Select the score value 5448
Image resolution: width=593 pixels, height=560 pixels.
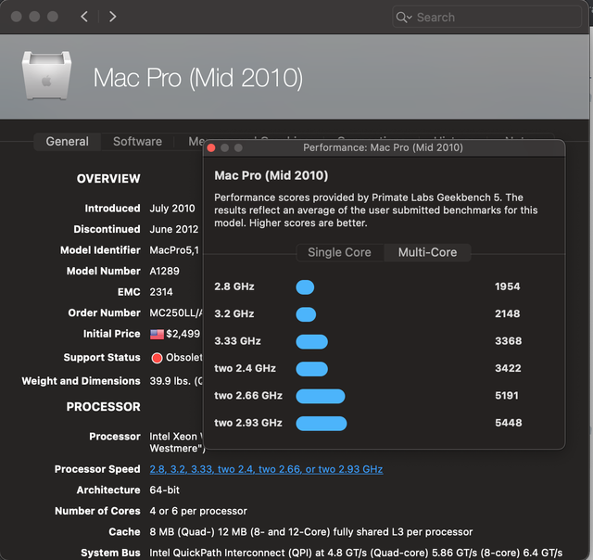509,423
